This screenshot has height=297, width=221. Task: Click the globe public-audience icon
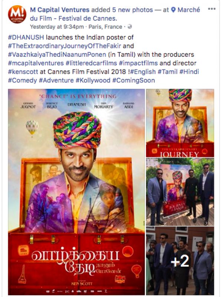click(130, 27)
